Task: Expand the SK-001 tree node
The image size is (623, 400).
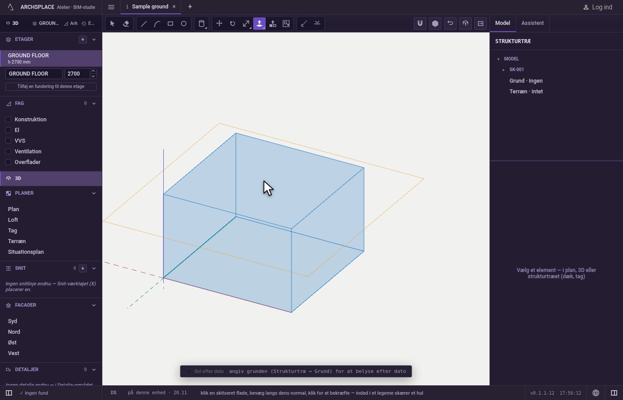Action: pos(504,70)
